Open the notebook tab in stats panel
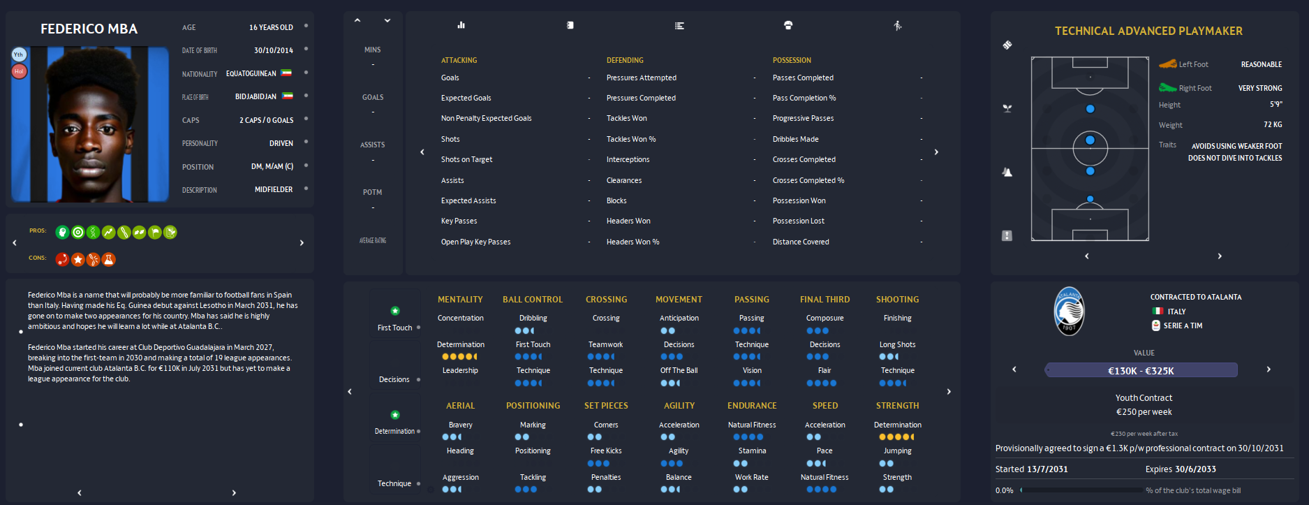 570,25
